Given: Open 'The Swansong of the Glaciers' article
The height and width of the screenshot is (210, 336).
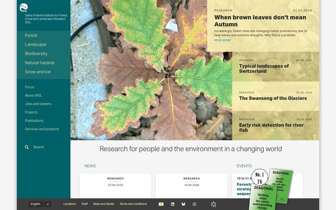Looking at the screenshot, I should (273, 98).
